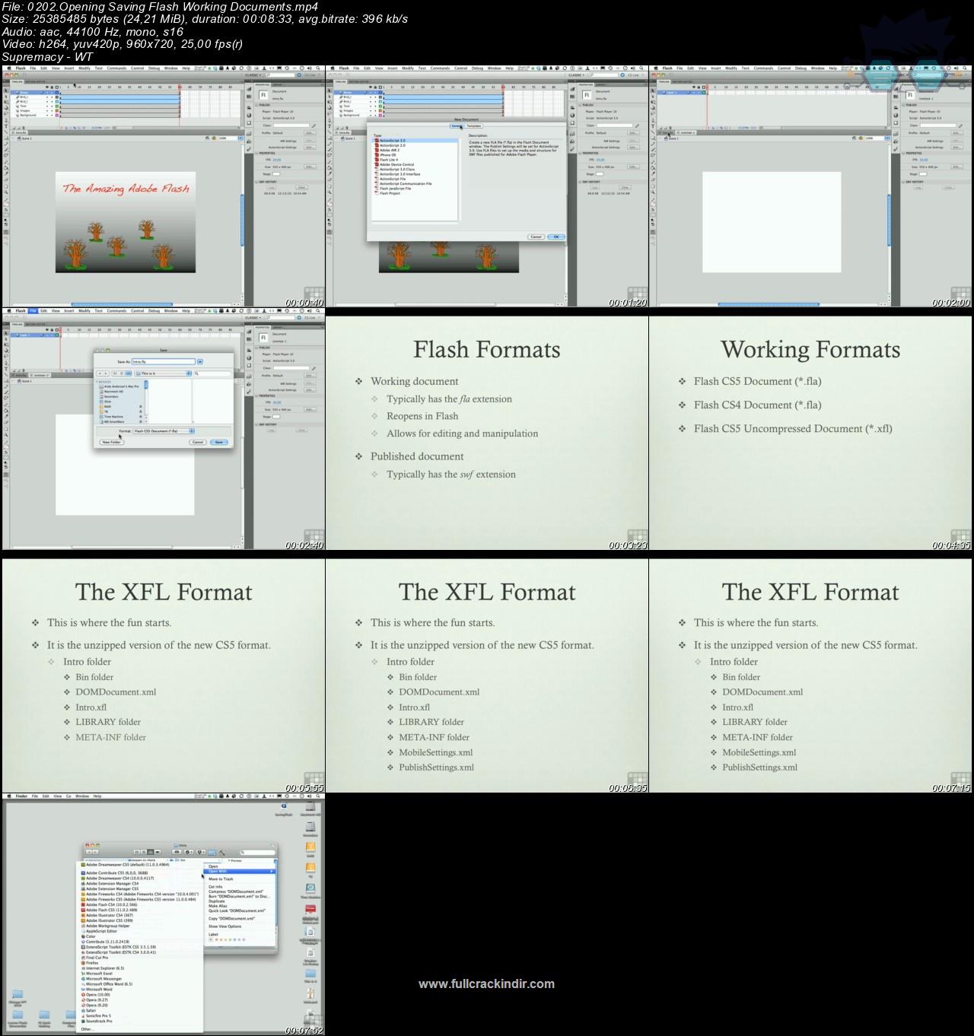Click search field in Save dialog

click(x=213, y=373)
